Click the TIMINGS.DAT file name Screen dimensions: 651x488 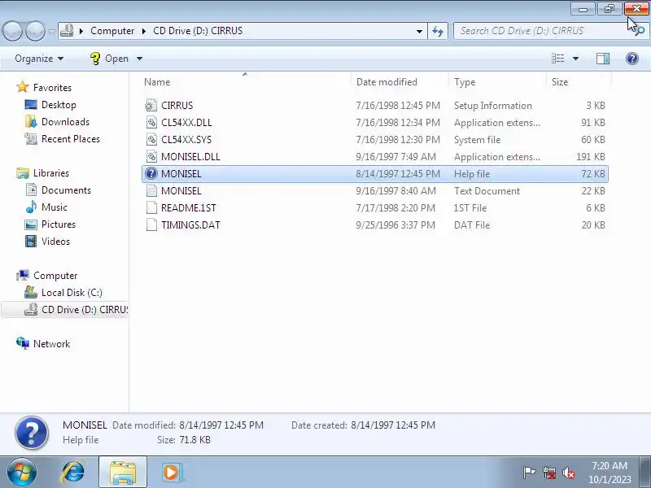190,224
